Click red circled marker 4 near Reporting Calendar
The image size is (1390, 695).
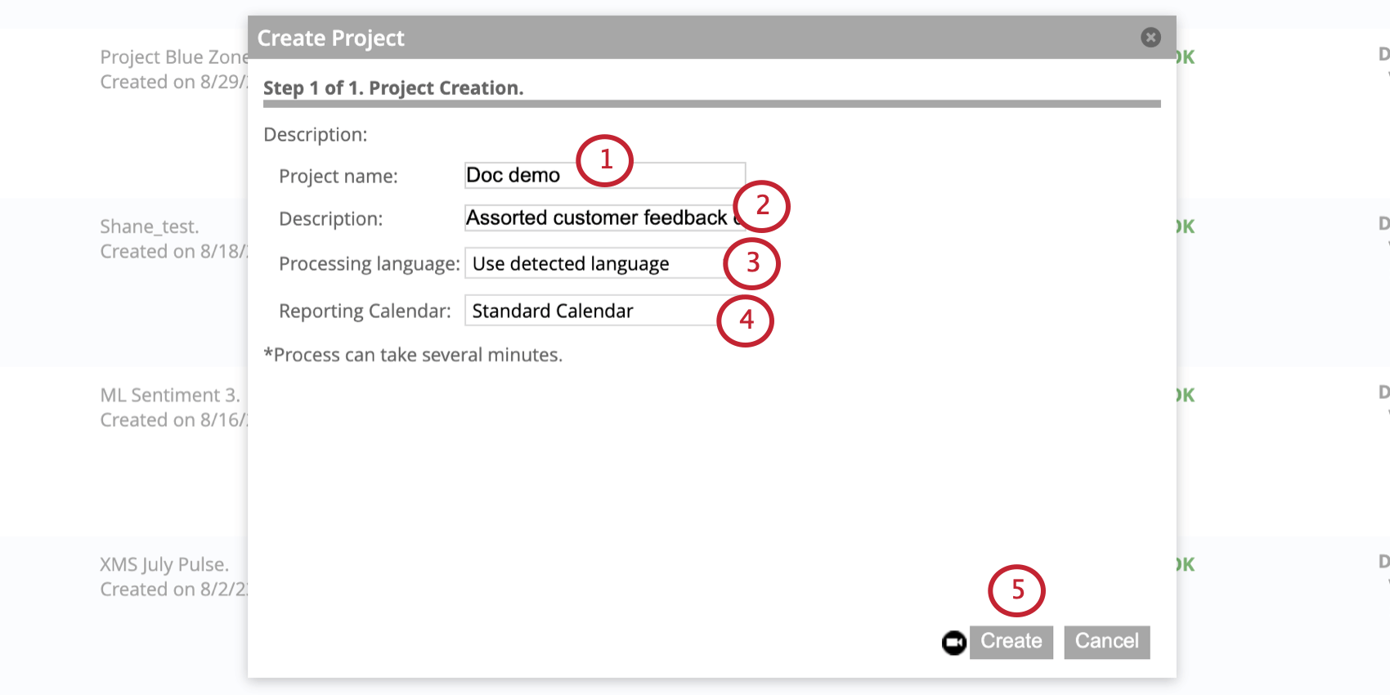click(x=745, y=321)
